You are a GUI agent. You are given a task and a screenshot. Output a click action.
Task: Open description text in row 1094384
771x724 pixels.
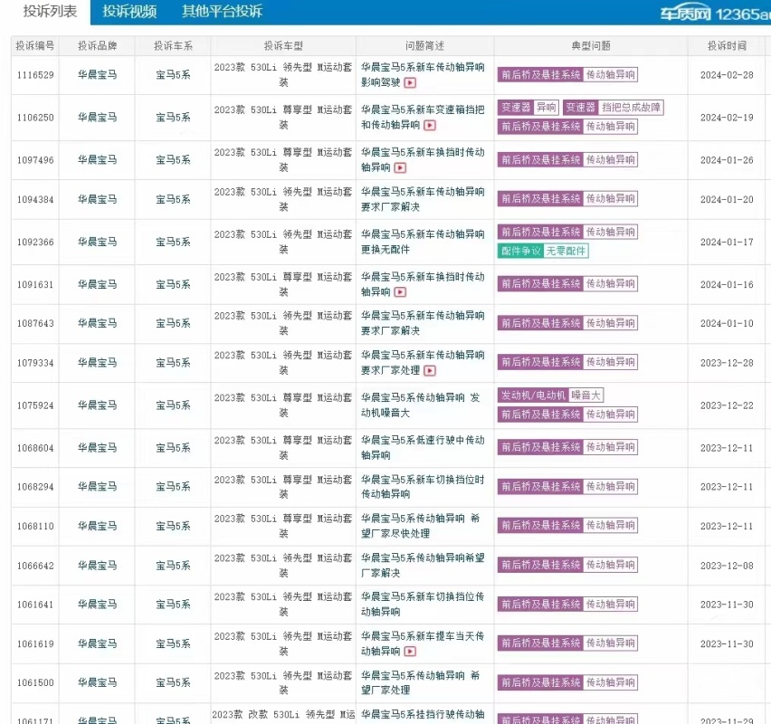tap(423, 199)
